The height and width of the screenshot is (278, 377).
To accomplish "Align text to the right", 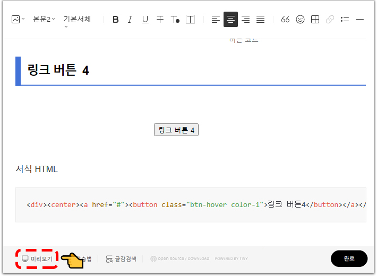I will [245, 20].
